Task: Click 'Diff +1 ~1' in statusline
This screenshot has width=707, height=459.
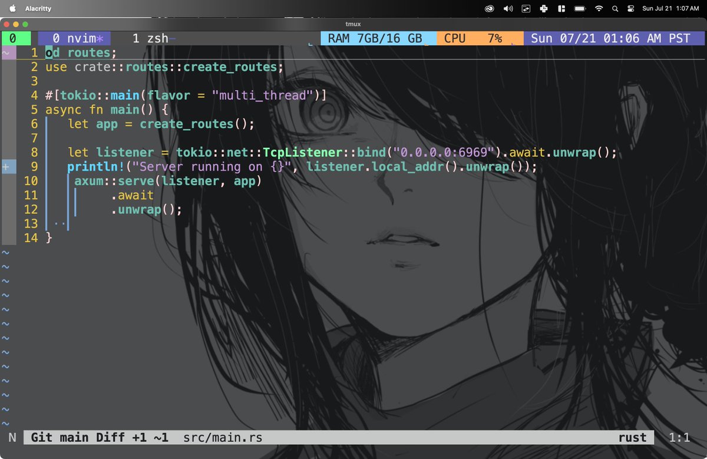Action: coord(132,438)
